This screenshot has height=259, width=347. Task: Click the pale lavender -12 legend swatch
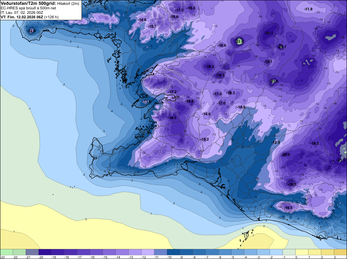coord(148,252)
